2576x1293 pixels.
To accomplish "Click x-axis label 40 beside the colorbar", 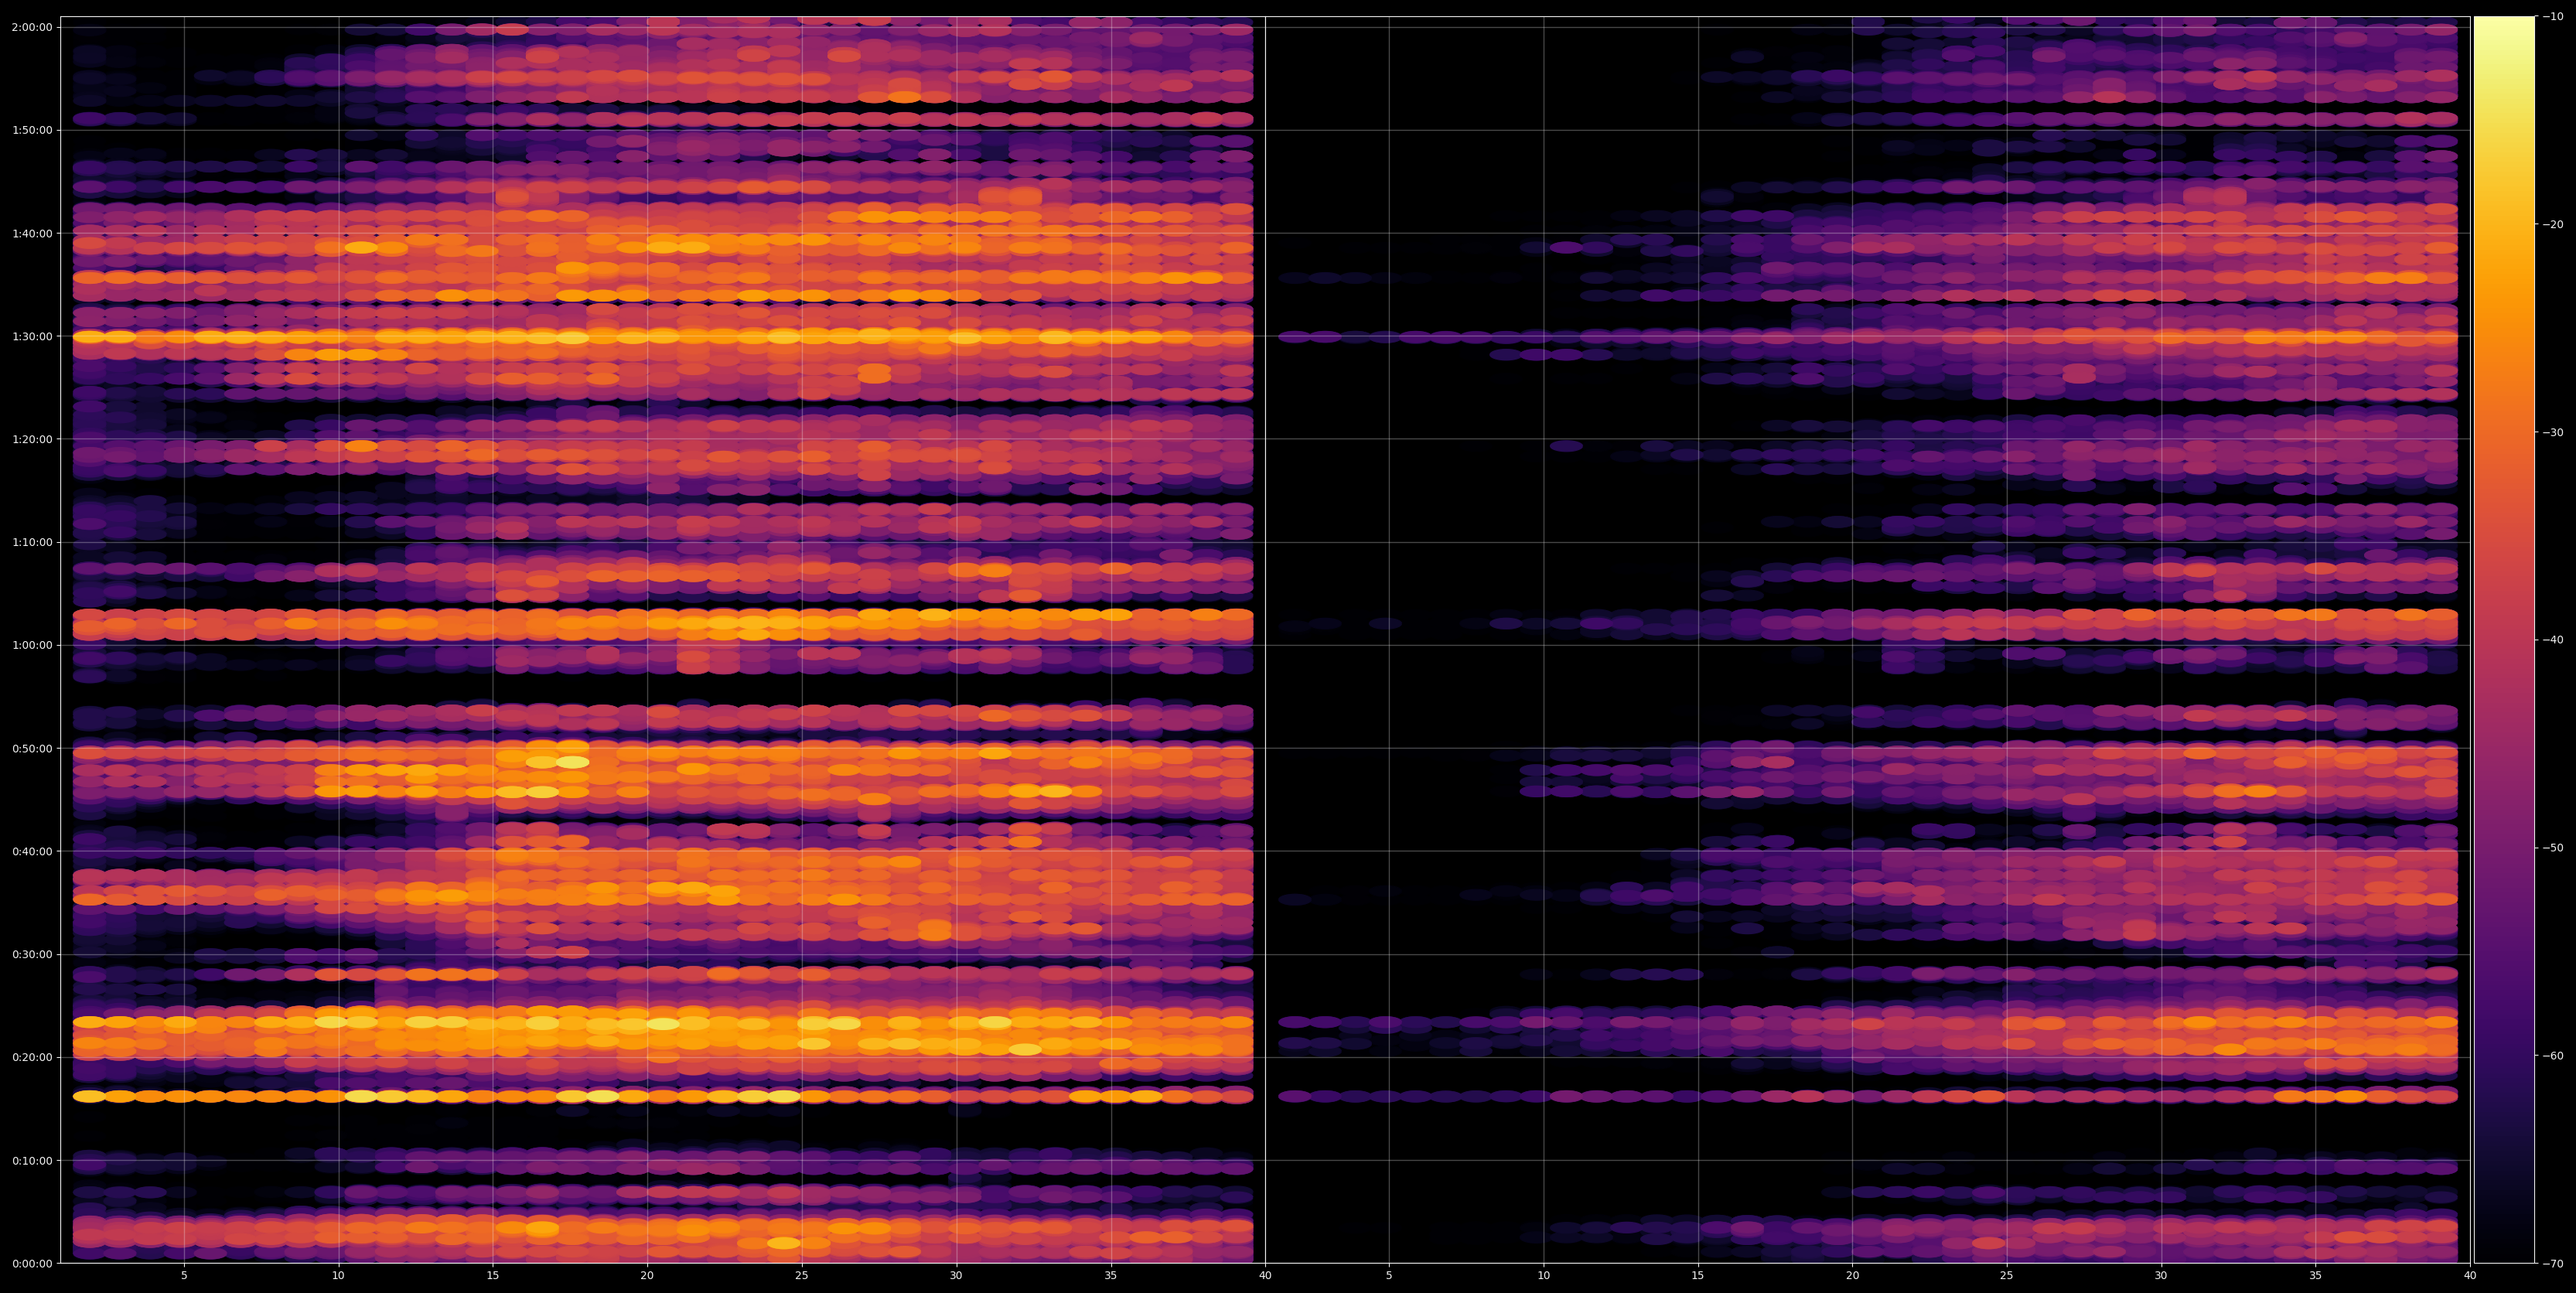I will coord(2470,1276).
